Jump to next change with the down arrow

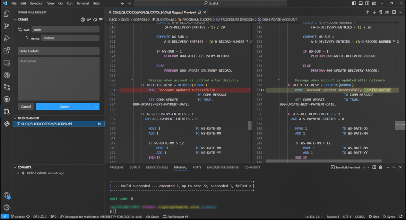374,12
